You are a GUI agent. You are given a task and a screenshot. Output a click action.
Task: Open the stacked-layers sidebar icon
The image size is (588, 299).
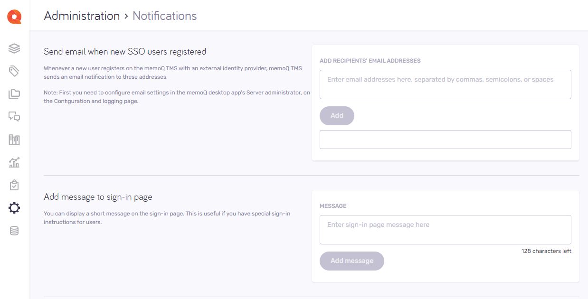point(14,48)
